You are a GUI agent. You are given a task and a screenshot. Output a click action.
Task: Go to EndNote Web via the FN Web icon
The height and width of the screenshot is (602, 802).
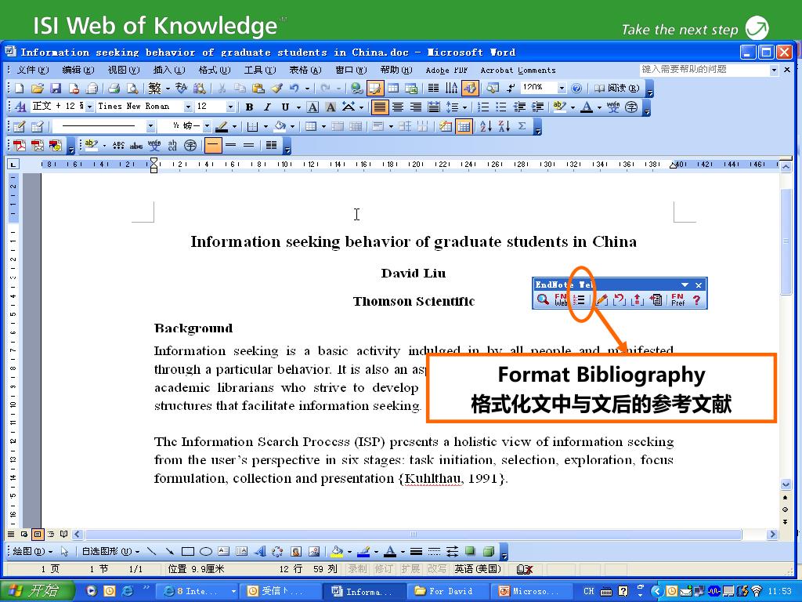click(561, 299)
